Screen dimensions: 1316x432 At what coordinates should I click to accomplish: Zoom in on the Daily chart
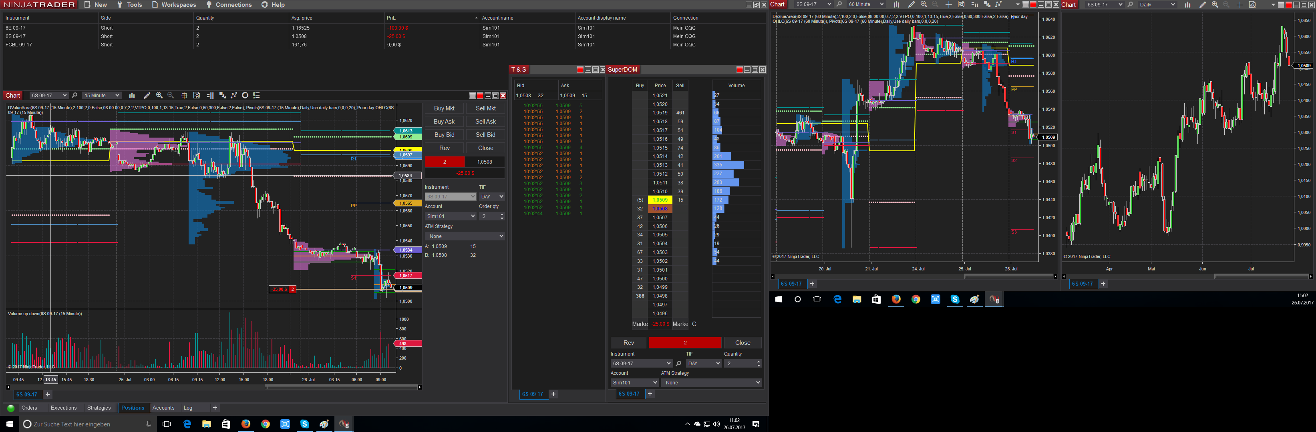click(x=1215, y=4)
